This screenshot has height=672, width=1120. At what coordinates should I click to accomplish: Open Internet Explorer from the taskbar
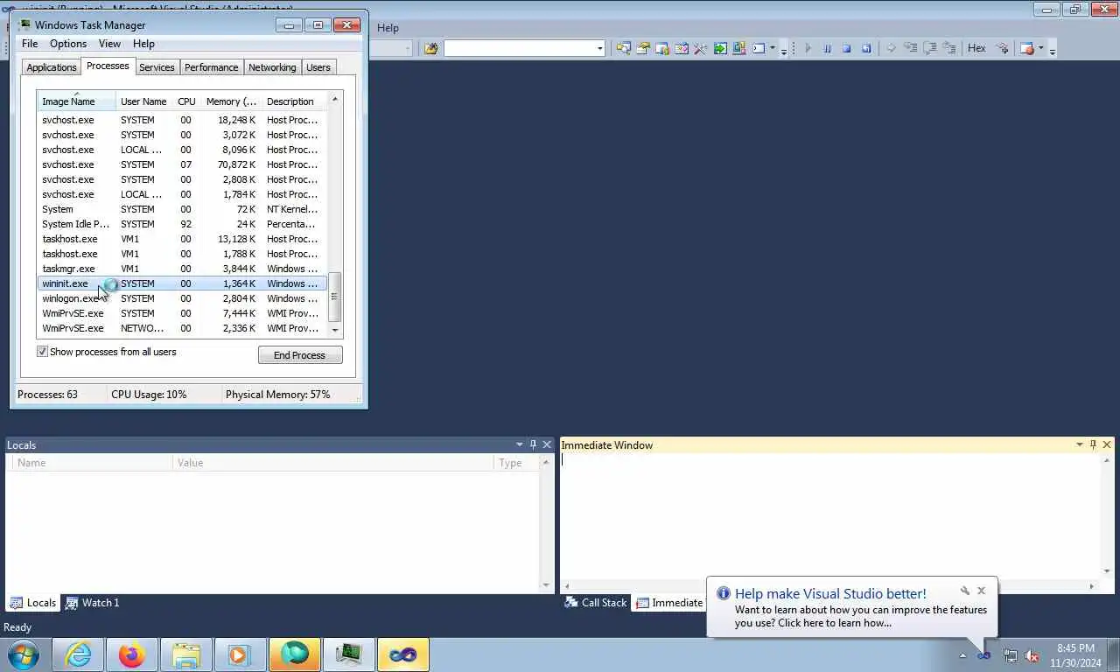click(78, 654)
